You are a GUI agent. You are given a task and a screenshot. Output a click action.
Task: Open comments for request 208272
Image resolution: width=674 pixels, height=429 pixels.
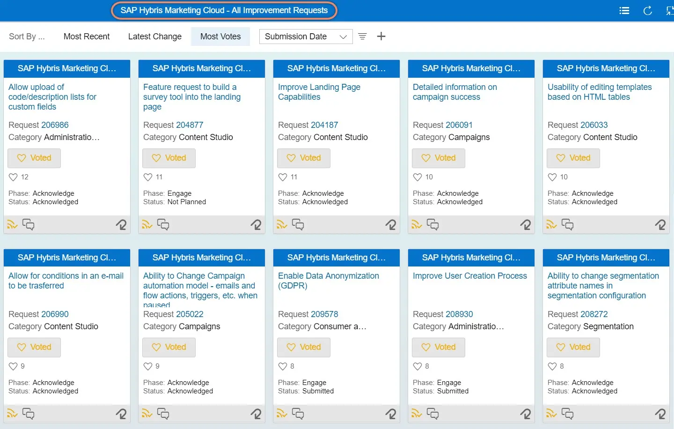567,414
